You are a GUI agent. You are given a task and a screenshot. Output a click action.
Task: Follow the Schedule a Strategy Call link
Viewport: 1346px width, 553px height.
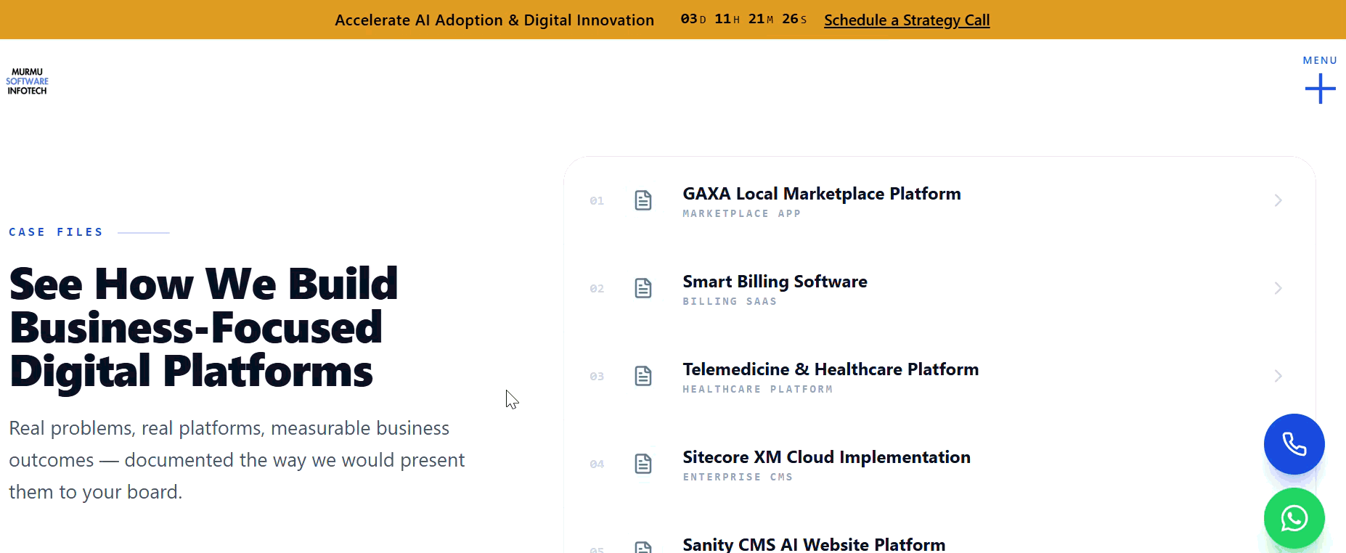pos(907,20)
